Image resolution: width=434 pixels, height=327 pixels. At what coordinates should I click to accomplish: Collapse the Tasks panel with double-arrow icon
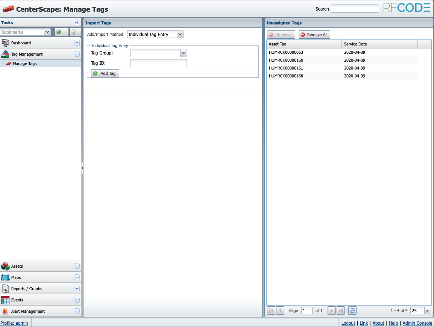tap(77, 23)
